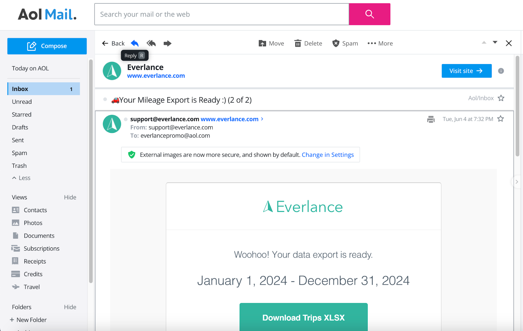Image resolution: width=523 pixels, height=331 pixels.
Task: Toggle unread dot beside the subject line
Action: coord(105,100)
